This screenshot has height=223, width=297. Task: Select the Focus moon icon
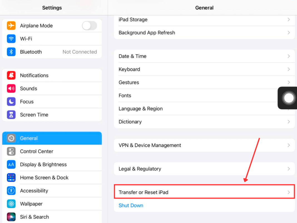[11, 101]
